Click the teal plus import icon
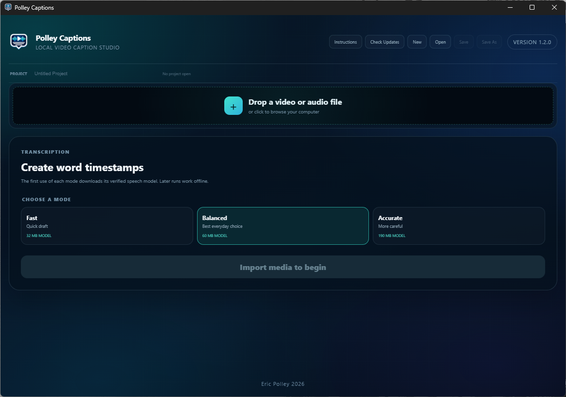 click(x=233, y=106)
